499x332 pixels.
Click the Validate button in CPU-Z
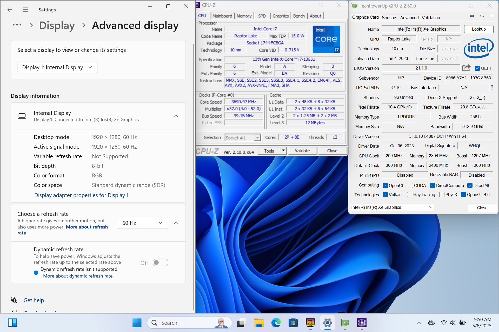click(x=302, y=150)
